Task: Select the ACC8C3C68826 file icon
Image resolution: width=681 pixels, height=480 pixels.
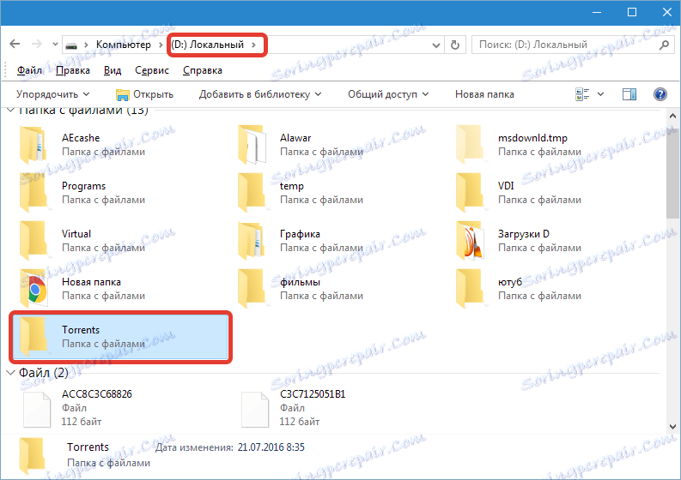Action: 36,410
